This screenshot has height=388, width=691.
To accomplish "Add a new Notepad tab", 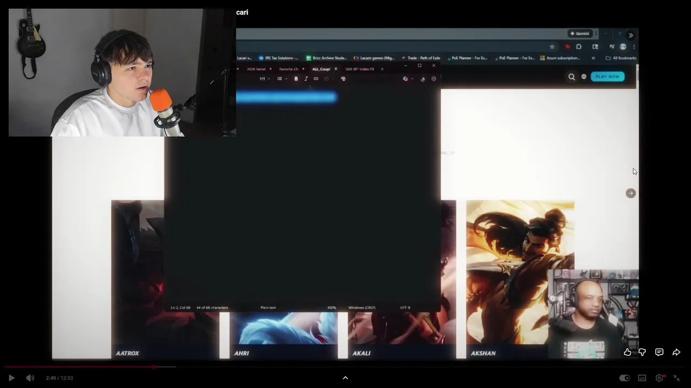I will [382, 69].
